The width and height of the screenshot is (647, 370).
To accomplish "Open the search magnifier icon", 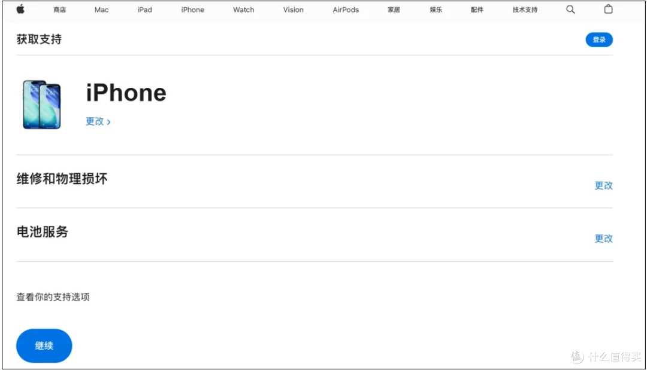I will click(570, 10).
